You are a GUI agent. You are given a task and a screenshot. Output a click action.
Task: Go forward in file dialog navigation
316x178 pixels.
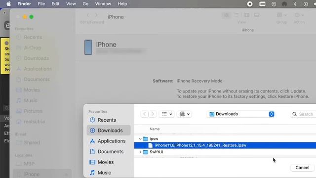pyautogui.click(x=153, y=114)
